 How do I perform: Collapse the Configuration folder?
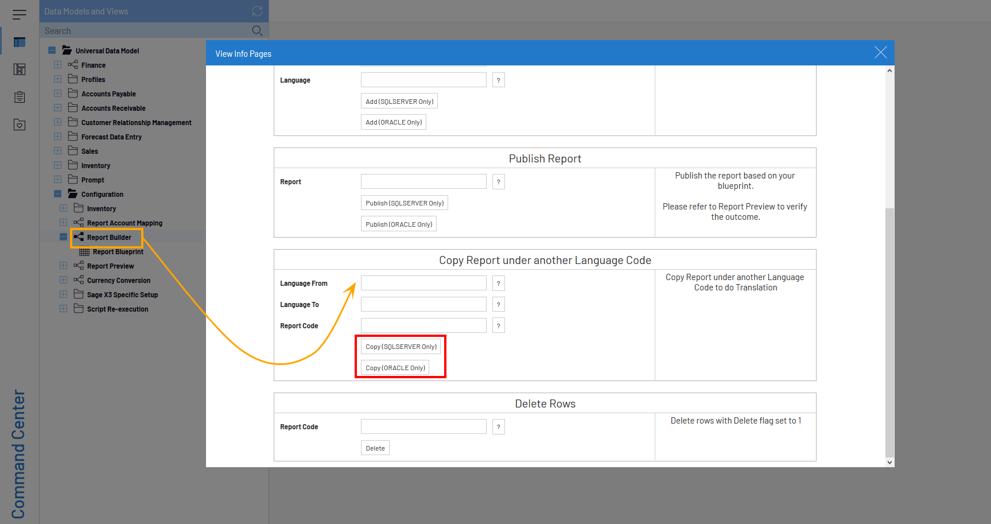tap(57, 194)
